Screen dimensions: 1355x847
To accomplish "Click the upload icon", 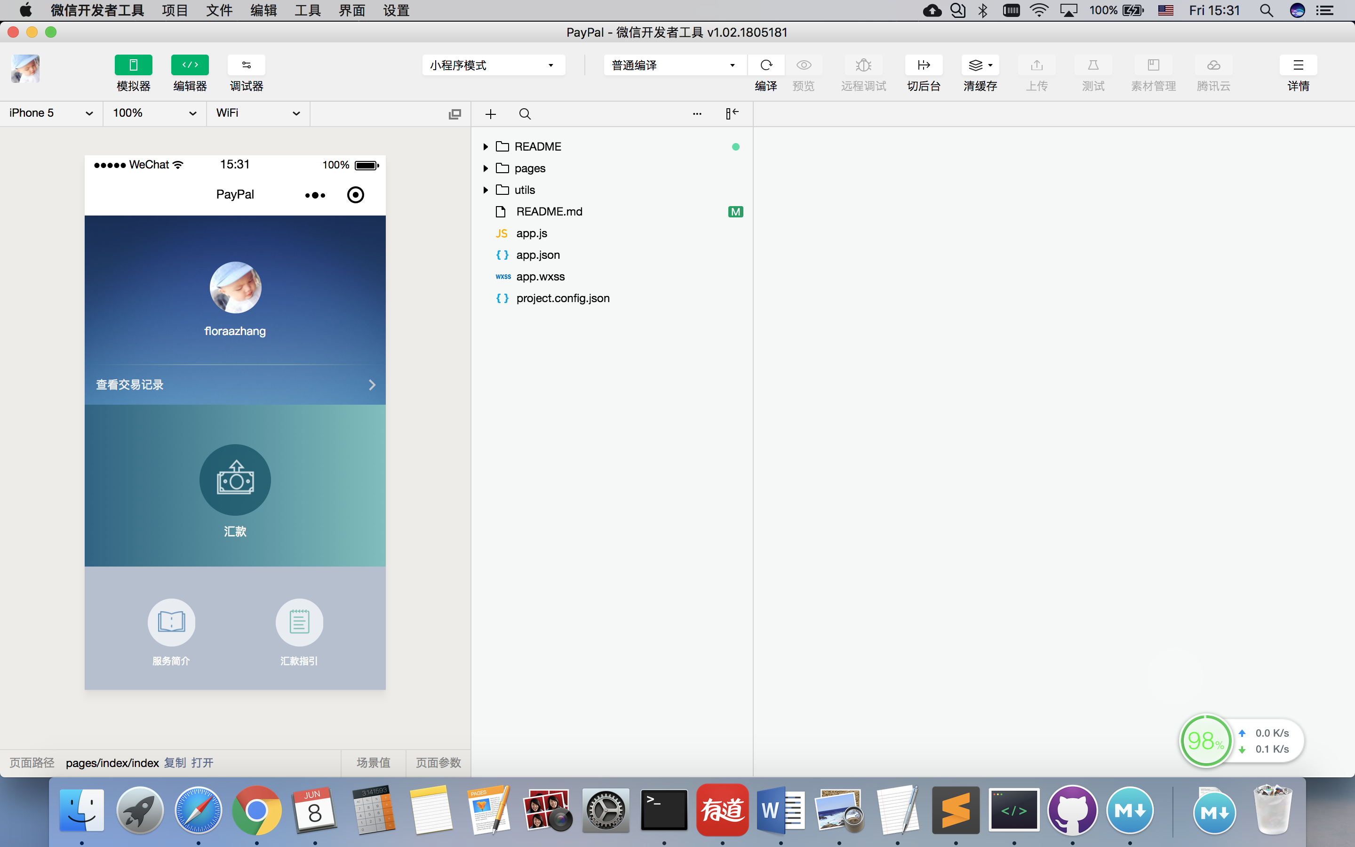I will tap(1037, 65).
